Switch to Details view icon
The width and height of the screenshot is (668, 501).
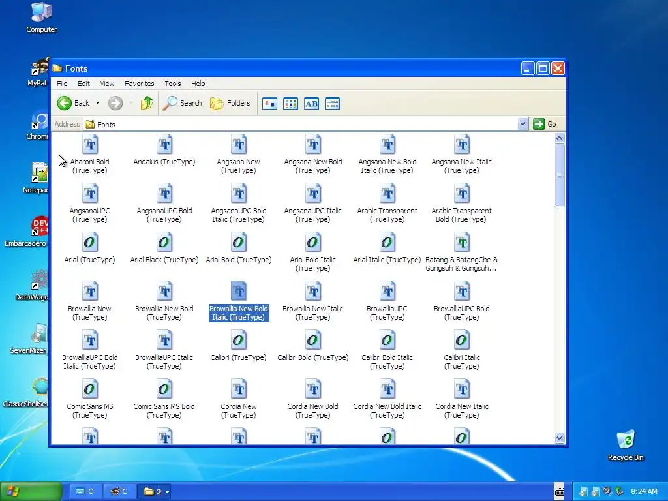click(x=332, y=104)
